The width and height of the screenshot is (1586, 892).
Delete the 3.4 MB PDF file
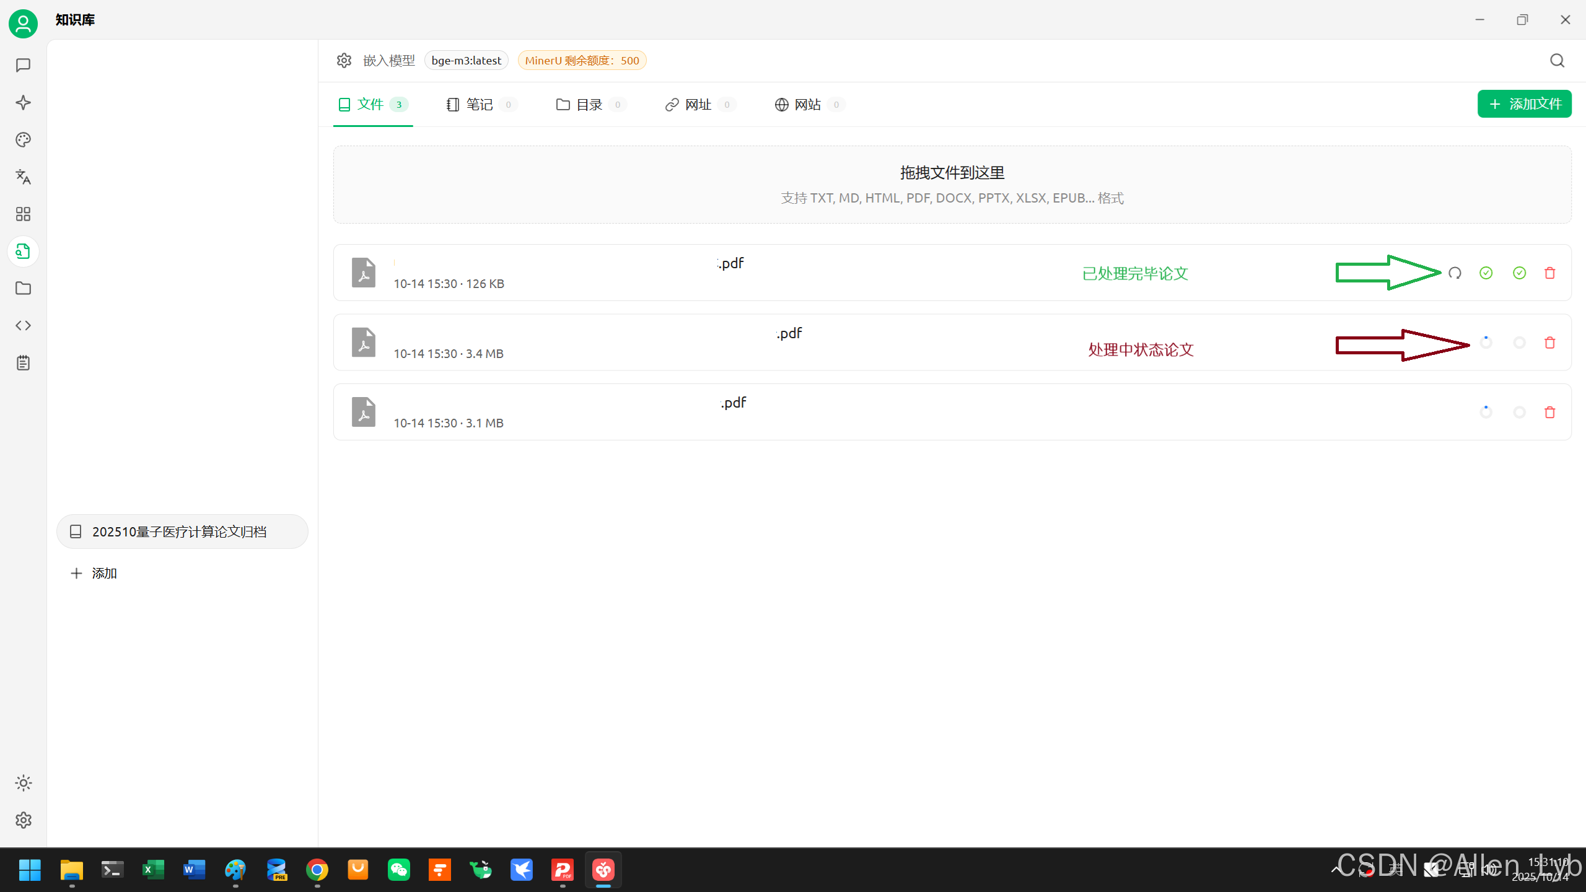[x=1549, y=343]
